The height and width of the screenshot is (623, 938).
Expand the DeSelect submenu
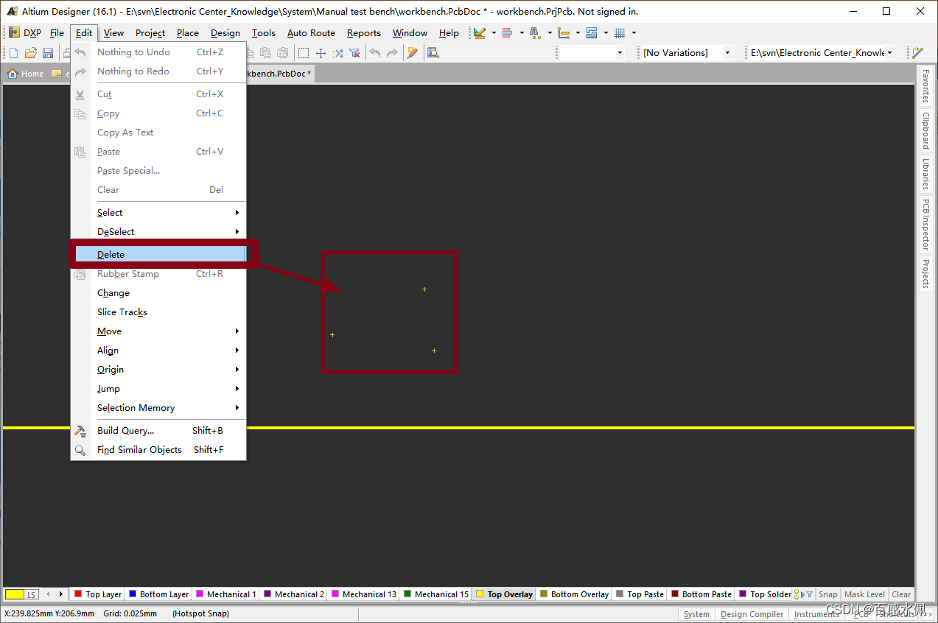coord(158,232)
